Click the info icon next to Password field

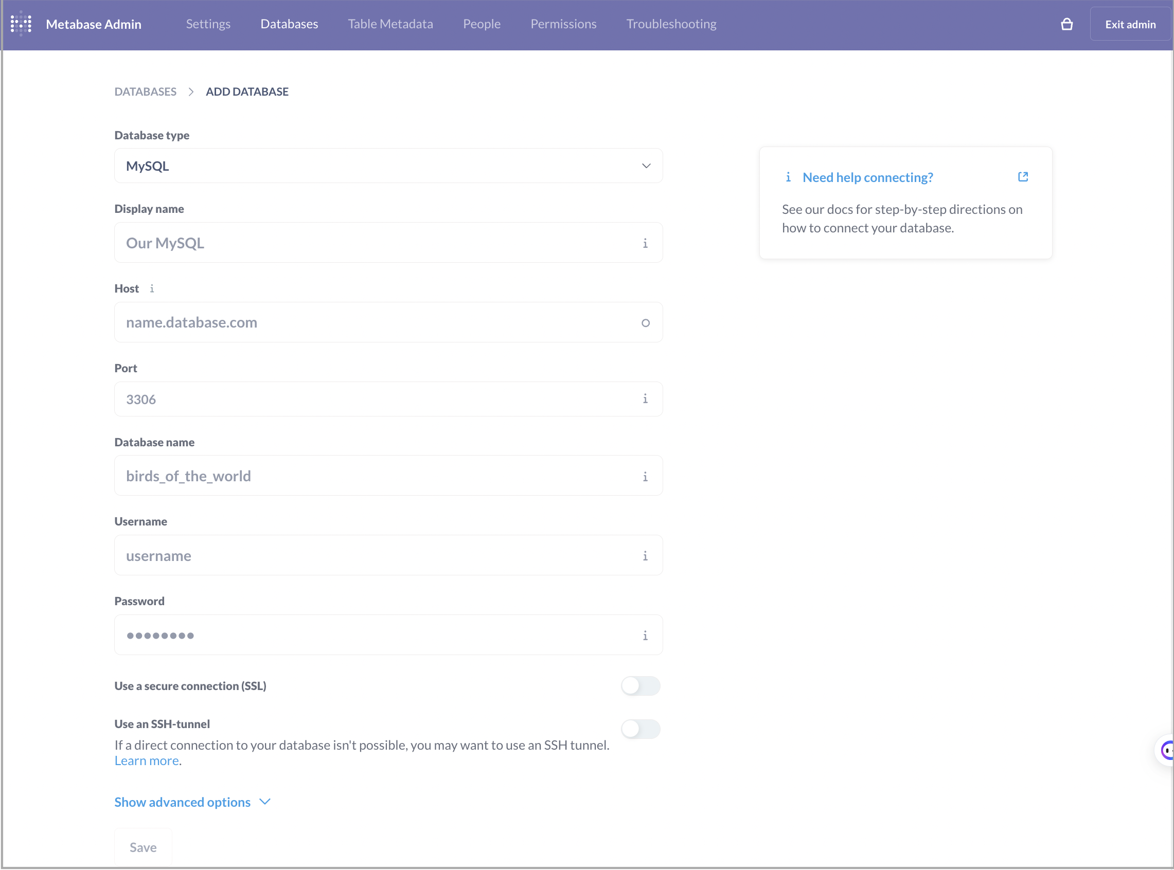click(646, 634)
